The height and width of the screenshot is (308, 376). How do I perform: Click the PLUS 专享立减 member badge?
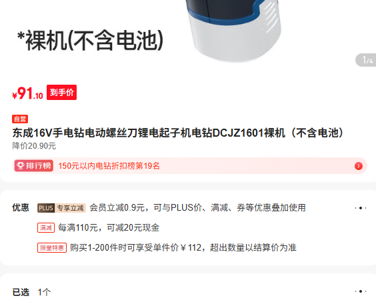click(61, 208)
